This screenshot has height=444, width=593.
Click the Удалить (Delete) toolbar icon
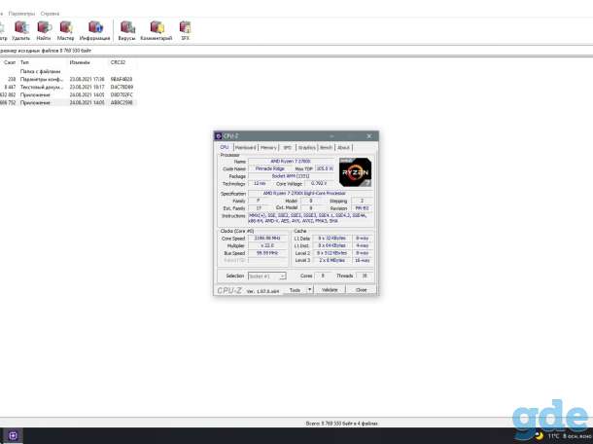tap(21, 30)
